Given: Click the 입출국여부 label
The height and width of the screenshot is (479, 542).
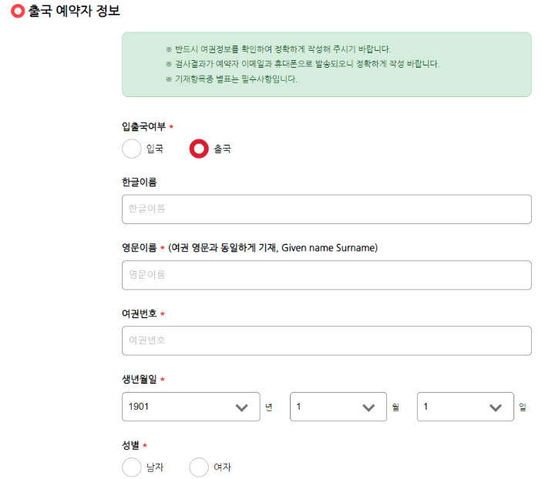Looking at the screenshot, I should coord(144,126).
